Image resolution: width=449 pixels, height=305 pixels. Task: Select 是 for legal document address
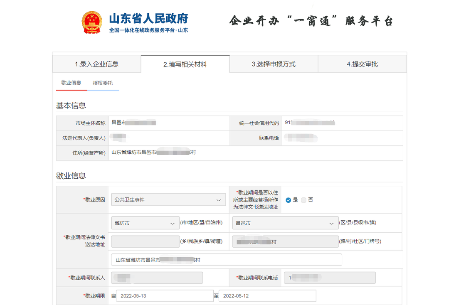click(289, 200)
